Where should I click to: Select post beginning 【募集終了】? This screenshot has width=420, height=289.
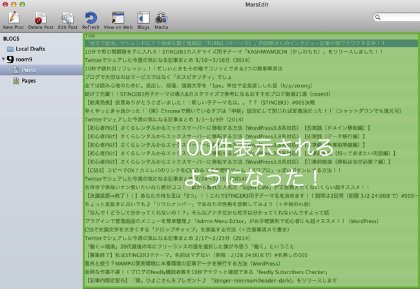coord(251,255)
